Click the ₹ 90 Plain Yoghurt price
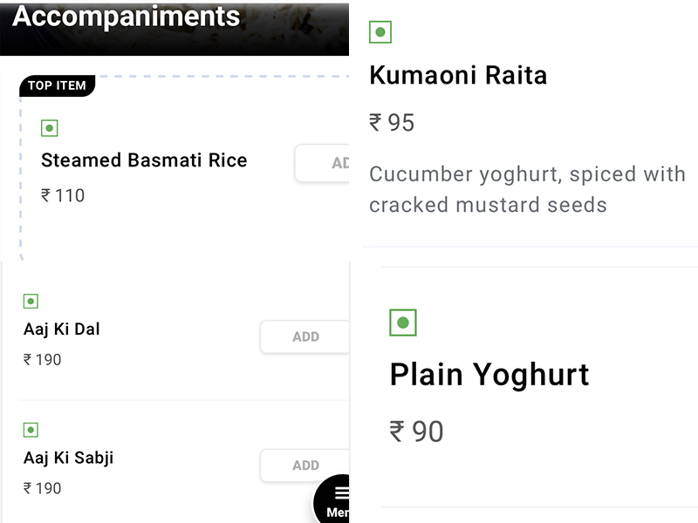The height and width of the screenshot is (523, 698). 416,431
